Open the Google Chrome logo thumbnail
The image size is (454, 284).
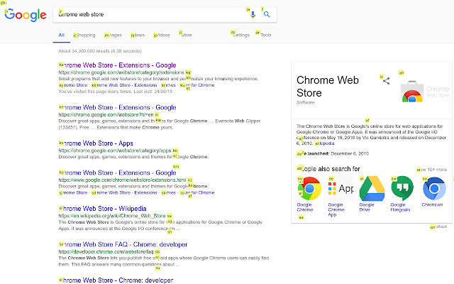point(309,188)
